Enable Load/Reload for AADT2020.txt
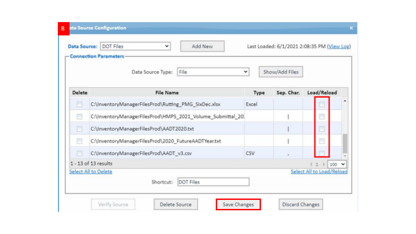 pyautogui.click(x=322, y=129)
